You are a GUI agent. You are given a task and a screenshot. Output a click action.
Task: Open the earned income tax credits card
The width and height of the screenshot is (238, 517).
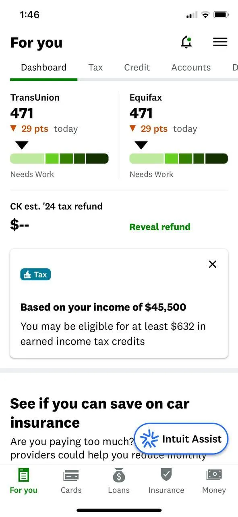(x=119, y=303)
